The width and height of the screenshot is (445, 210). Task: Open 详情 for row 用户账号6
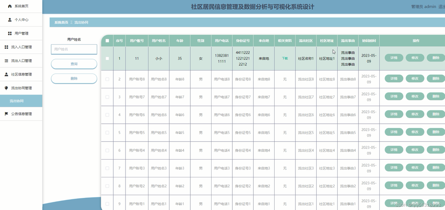point(394,114)
